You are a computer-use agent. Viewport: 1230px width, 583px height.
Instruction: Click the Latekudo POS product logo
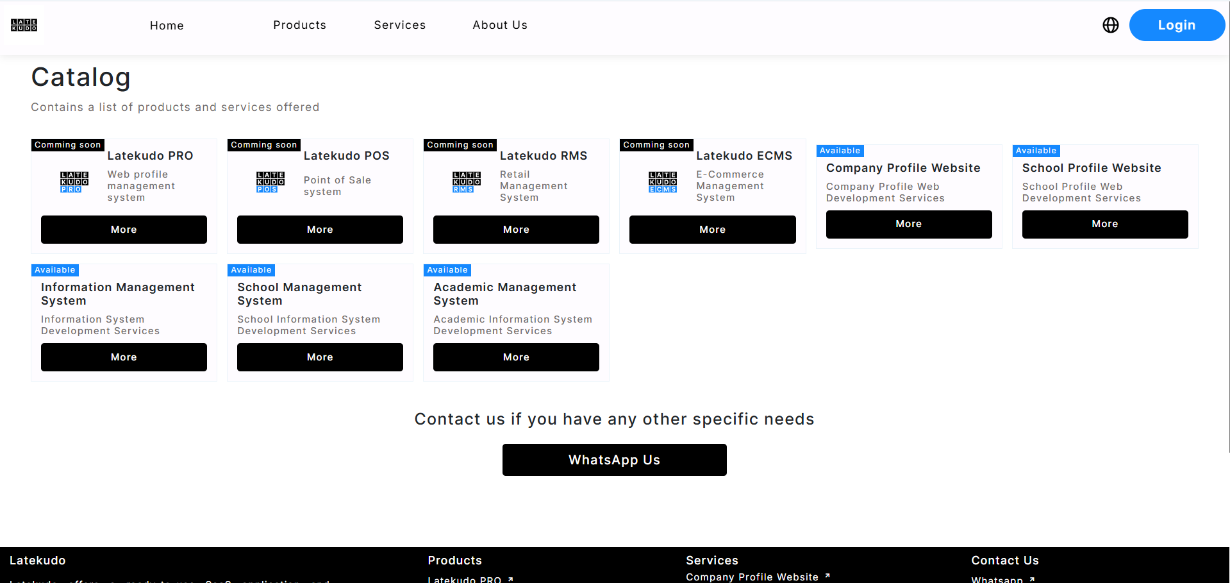coord(270,182)
